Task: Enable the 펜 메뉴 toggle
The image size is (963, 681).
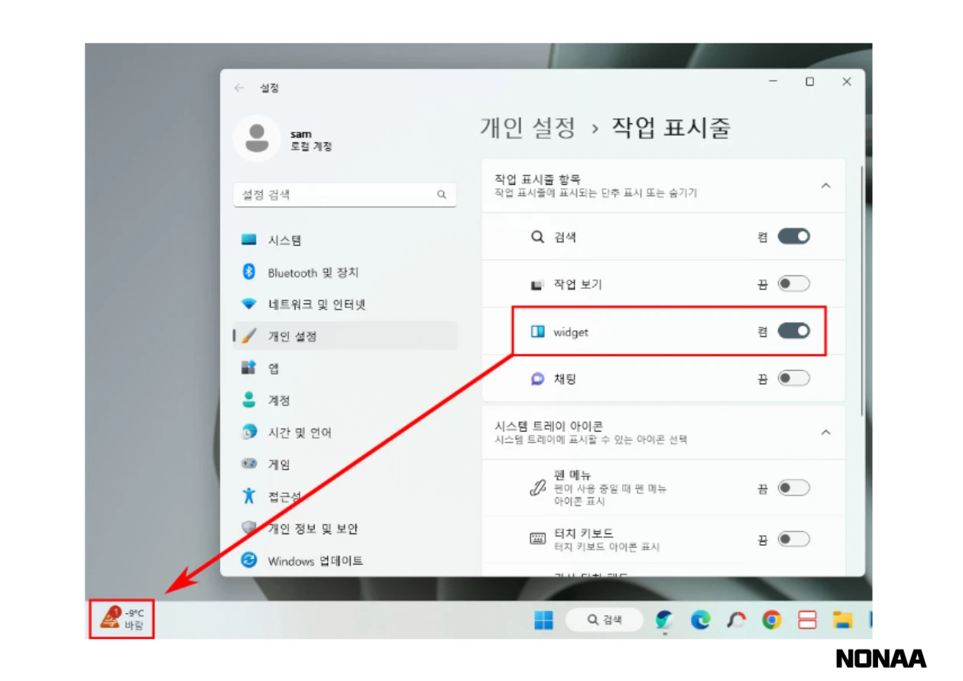Action: pos(793,488)
